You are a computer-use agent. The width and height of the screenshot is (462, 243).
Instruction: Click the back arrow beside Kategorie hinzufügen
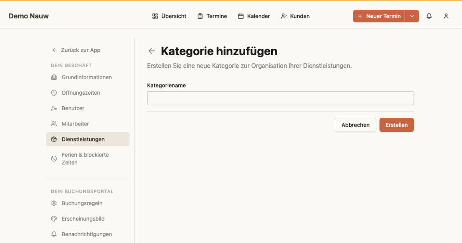pos(152,51)
